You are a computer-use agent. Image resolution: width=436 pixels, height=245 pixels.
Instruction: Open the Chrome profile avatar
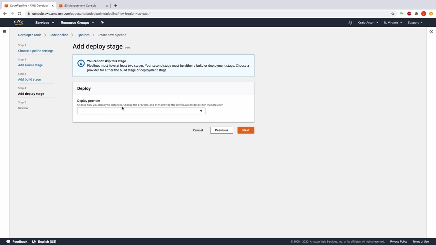pyautogui.click(x=424, y=14)
